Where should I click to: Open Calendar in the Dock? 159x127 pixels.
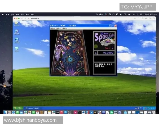click(37, 112)
